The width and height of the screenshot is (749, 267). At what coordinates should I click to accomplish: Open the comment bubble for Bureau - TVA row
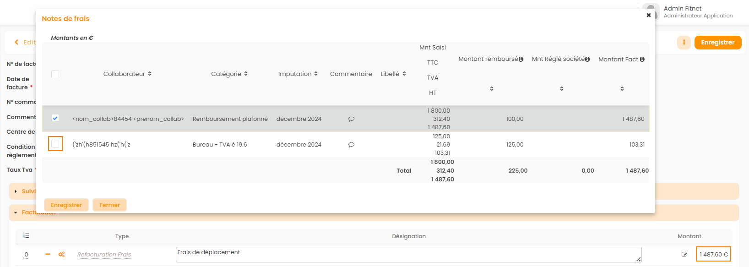coord(351,145)
